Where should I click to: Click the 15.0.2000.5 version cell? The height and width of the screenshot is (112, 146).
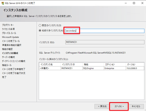(x=135, y=68)
